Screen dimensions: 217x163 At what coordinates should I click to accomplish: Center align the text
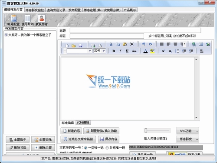click(x=175, y=44)
